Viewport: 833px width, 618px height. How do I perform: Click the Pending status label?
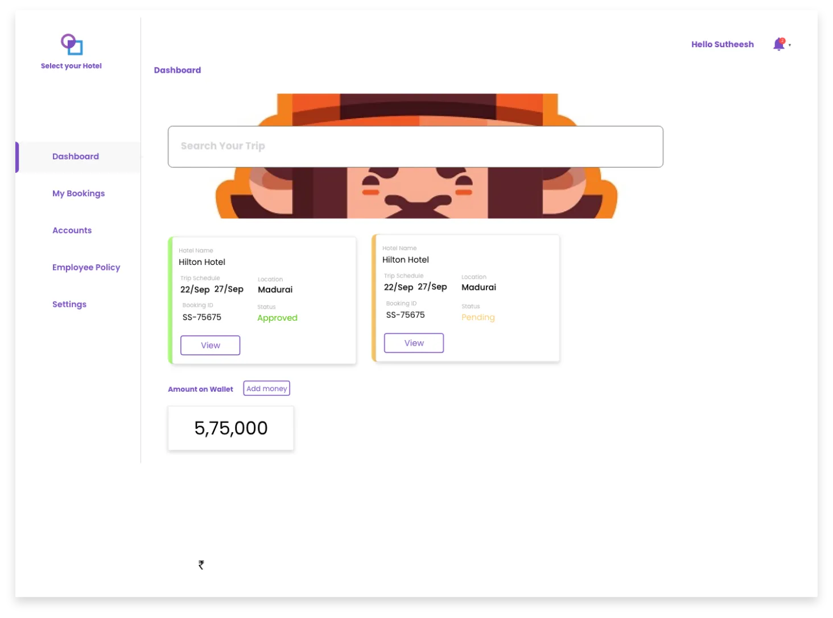(478, 317)
